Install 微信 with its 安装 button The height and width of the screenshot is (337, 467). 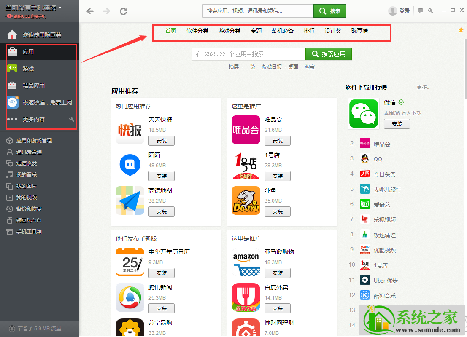click(397, 124)
